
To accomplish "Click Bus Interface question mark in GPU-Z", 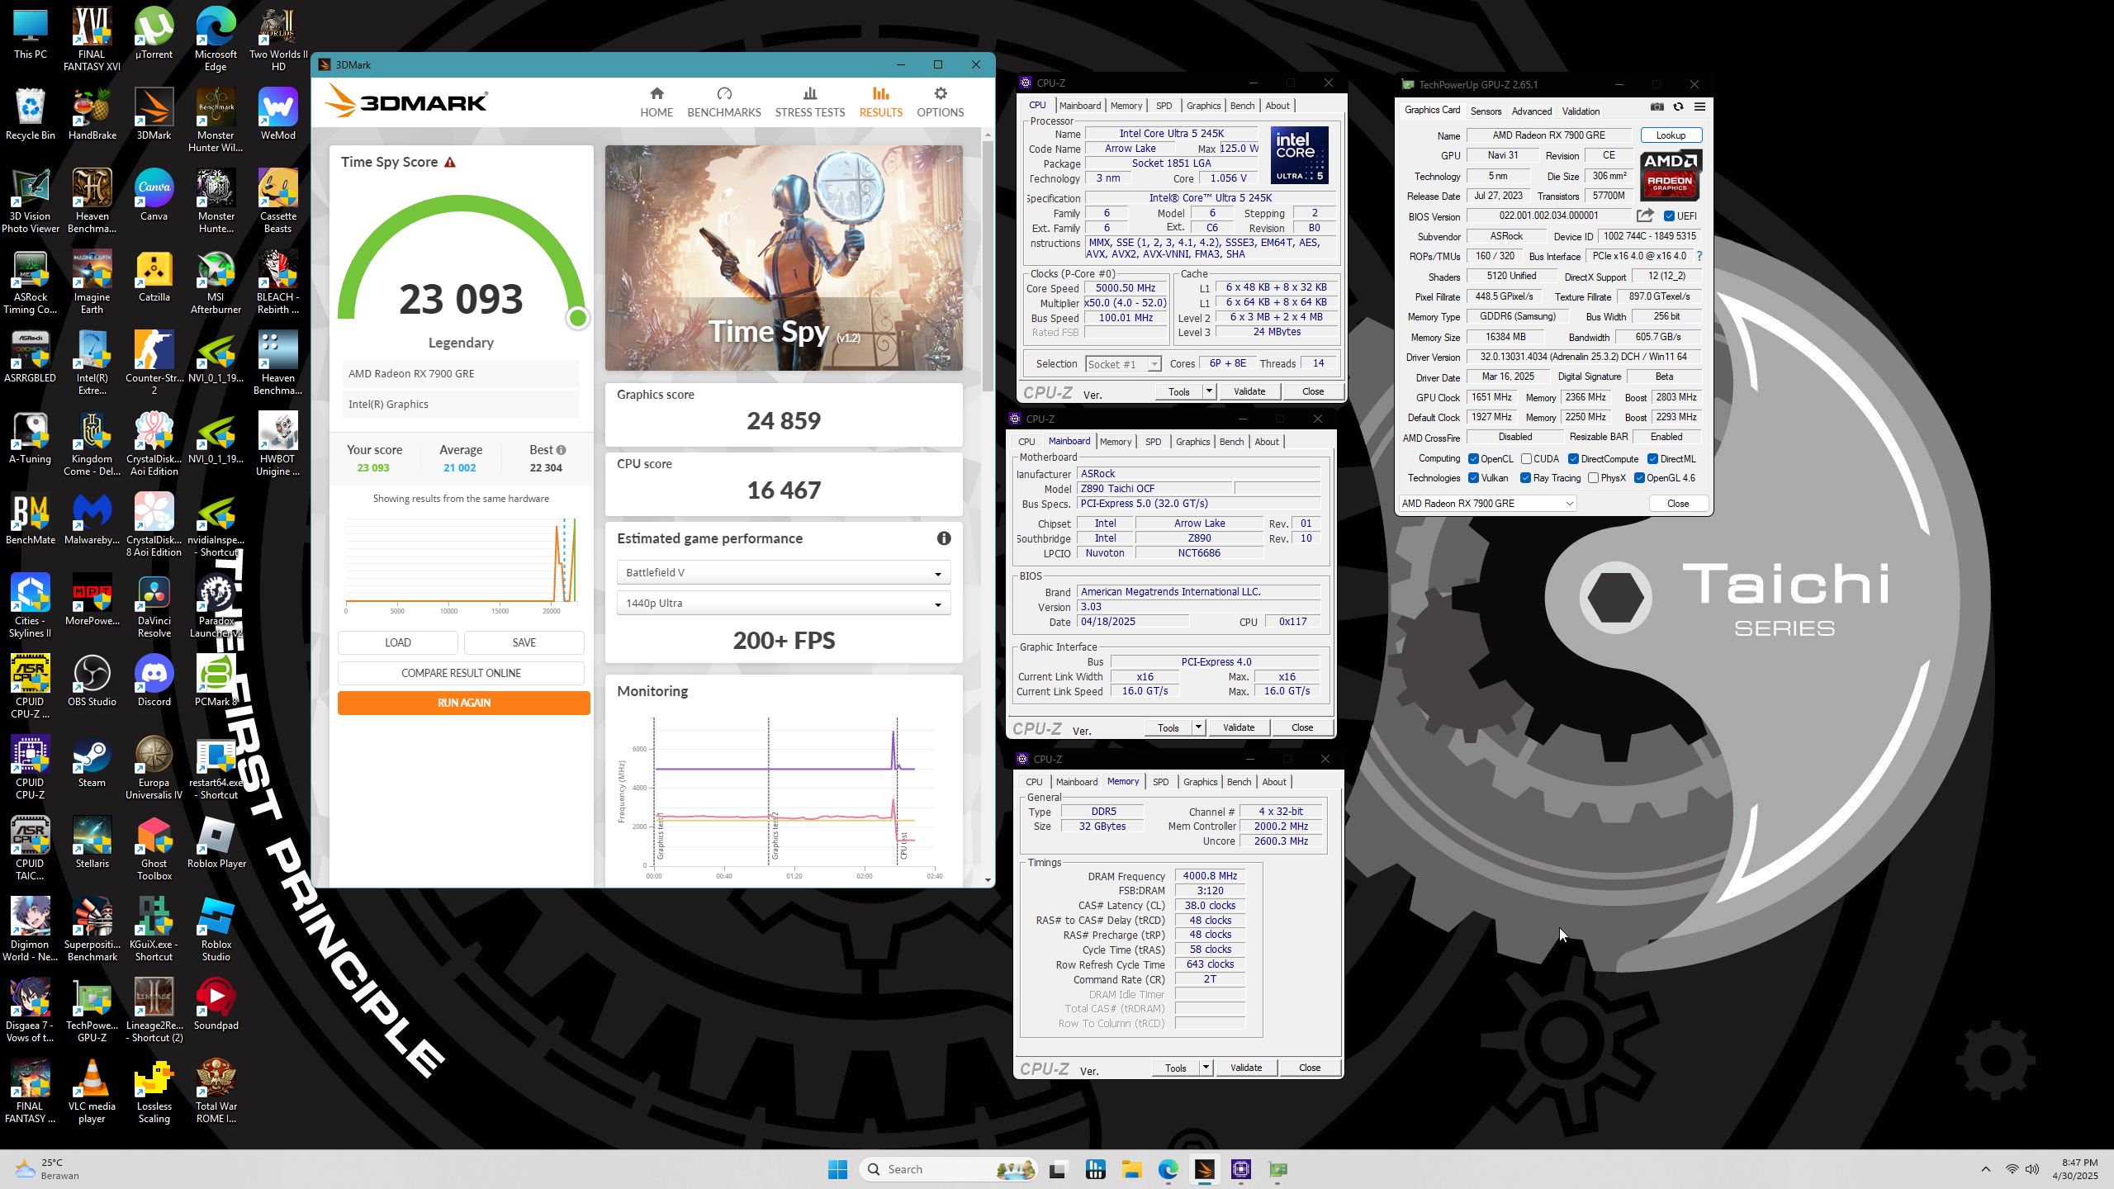I will 1699,256.
